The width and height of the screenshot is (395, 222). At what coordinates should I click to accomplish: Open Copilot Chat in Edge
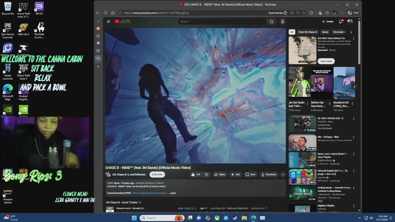tap(353, 13)
